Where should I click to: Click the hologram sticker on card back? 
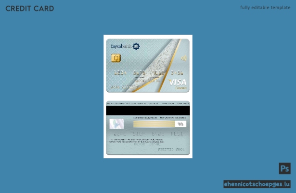(116, 124)
